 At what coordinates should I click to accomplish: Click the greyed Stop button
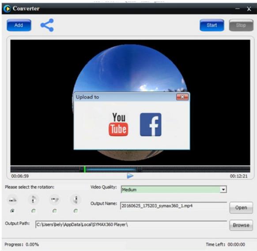241,25
